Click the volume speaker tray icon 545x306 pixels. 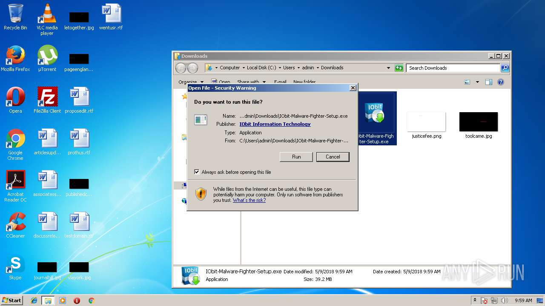click(x=505, y=300)
